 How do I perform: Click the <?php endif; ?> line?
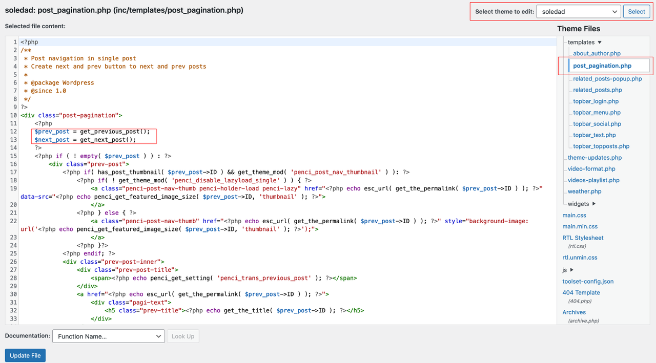click(89, 253)
